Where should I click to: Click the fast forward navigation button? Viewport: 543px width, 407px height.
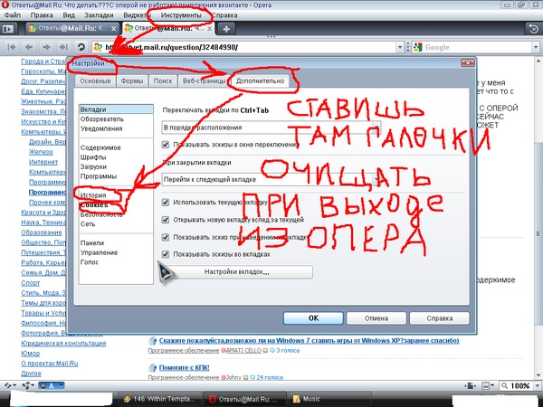click(63, 47)
